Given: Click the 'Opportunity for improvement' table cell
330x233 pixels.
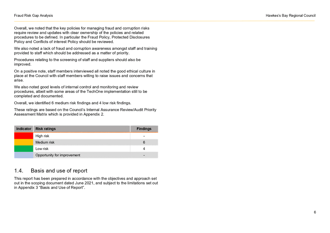Looking at the screenshot, I should click(x=82, y=155).
